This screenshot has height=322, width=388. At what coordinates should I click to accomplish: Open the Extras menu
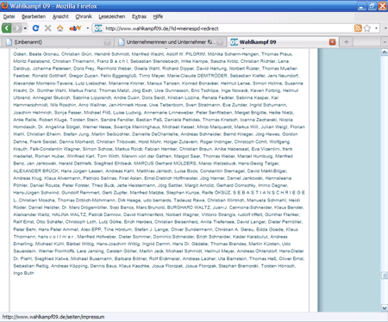pos(139,16)
